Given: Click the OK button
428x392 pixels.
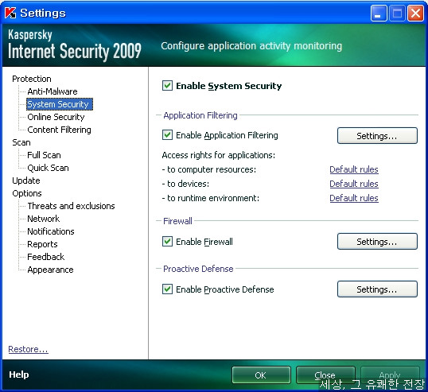Looking at the screenshot, I should (261, 375).
